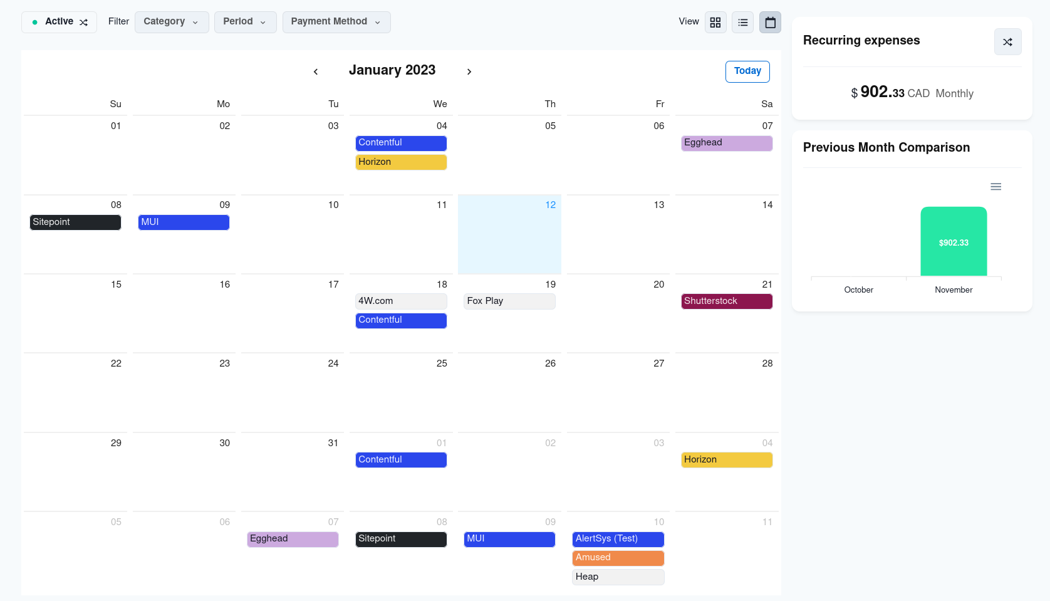Click the November axis label
This screenshot has height=601, width=1050.
click(954, 290)
